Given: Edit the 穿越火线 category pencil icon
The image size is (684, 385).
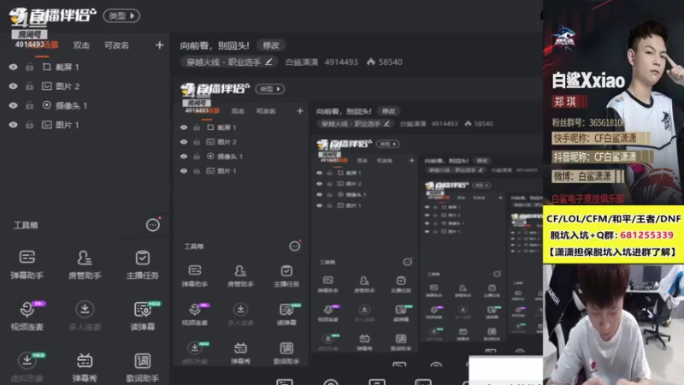Looking at the screenshot, I should [268, 62].
